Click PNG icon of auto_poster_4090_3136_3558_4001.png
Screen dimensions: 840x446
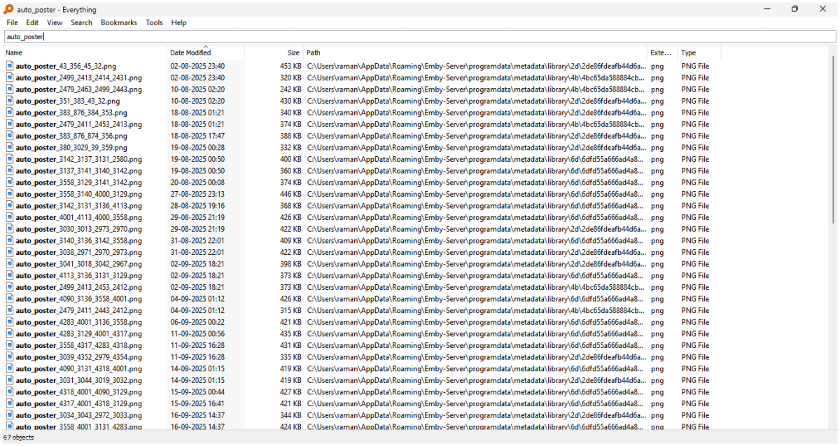click(10, 298)
